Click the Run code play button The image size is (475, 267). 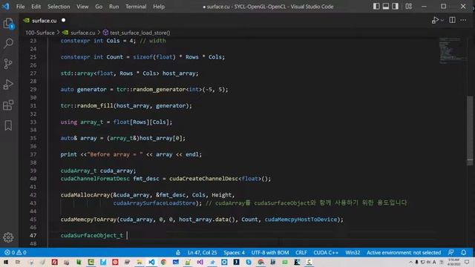(x=435, y=20)
